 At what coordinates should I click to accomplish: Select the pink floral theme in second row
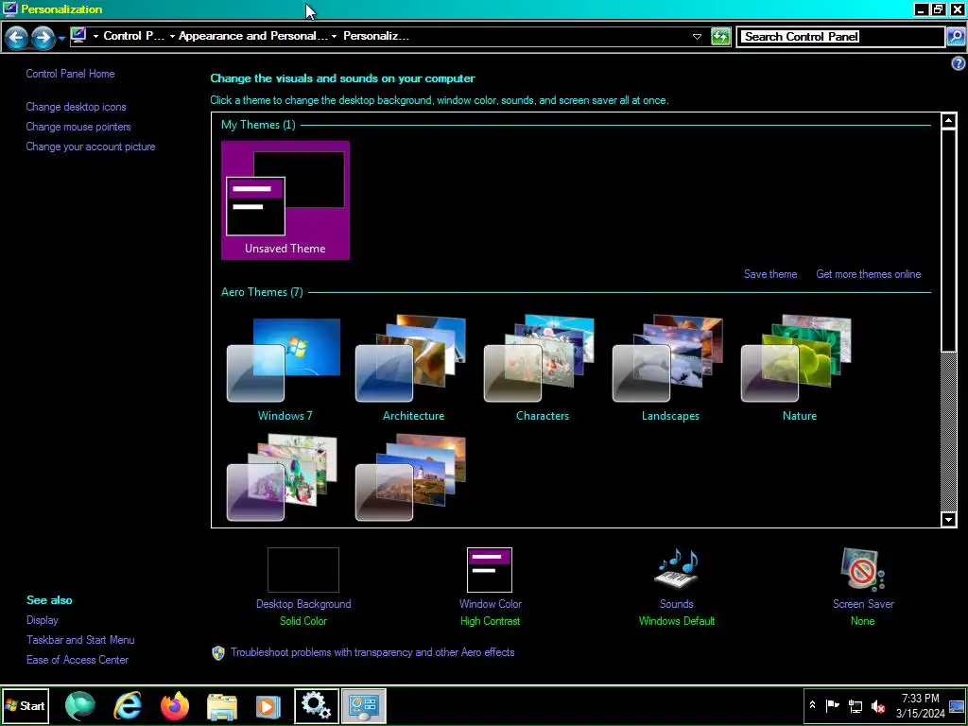click(x=282, y=478)
